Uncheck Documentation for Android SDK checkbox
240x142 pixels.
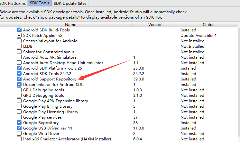[19, 85]
